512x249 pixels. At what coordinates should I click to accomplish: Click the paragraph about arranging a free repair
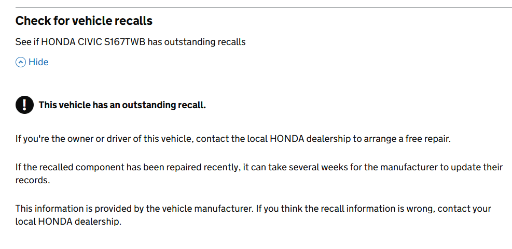point(233,139)
